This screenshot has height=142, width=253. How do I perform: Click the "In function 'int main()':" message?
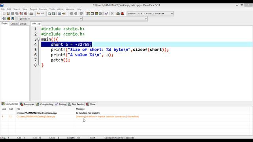click(88, 113)
